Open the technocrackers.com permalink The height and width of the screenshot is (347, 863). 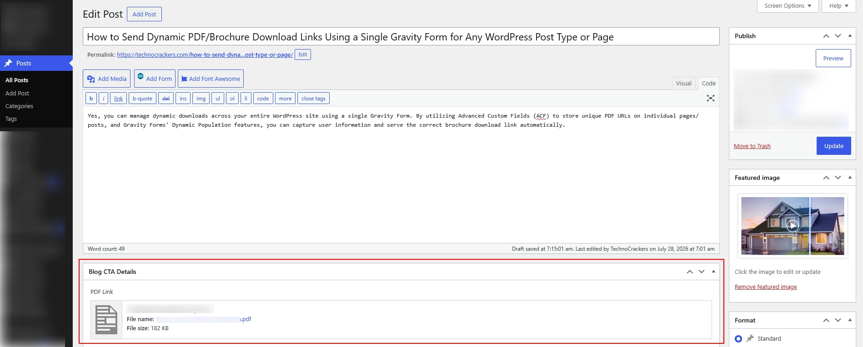(205, 55)
